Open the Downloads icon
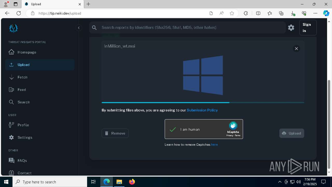Image resolution: width=332 pixels, height=187 pixels. pos(293,13)
